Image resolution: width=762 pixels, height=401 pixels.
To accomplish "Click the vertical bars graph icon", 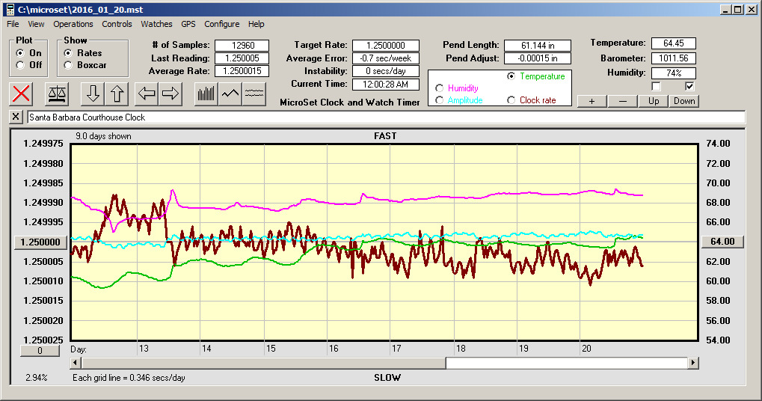I will (x=206, y=94).
